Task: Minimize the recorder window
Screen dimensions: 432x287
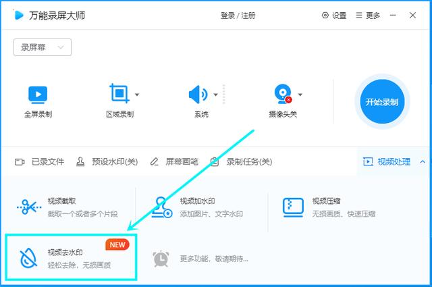Action: [x=393, y=15]
